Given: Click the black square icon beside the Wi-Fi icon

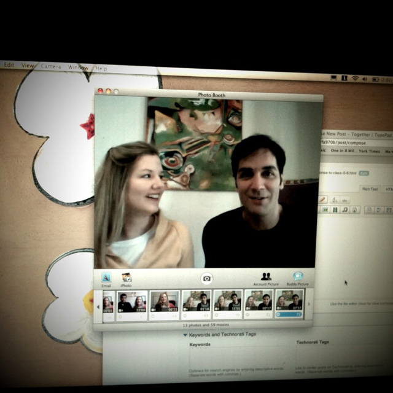Looking at the screenshot, I should 344,78.
